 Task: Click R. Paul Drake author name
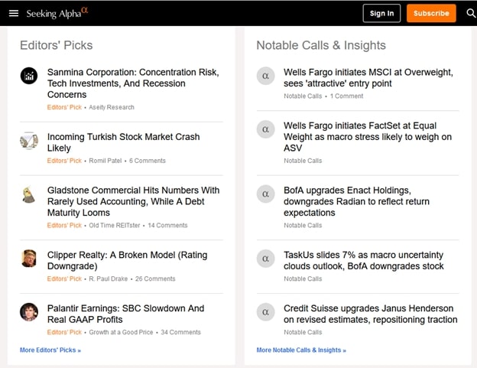(x=108, y=278)
